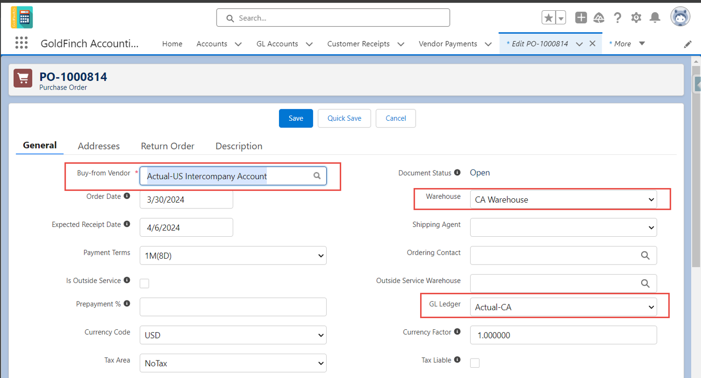The height and width of the screenshot is (378, 701).
Task: Expand the Vendor Payments nav chevron
Action: click(x=488, y=44)
